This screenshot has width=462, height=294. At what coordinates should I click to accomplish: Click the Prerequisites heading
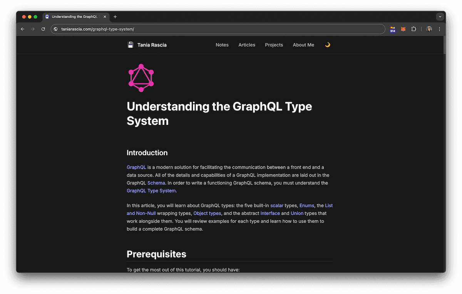[x=156, y=254]
